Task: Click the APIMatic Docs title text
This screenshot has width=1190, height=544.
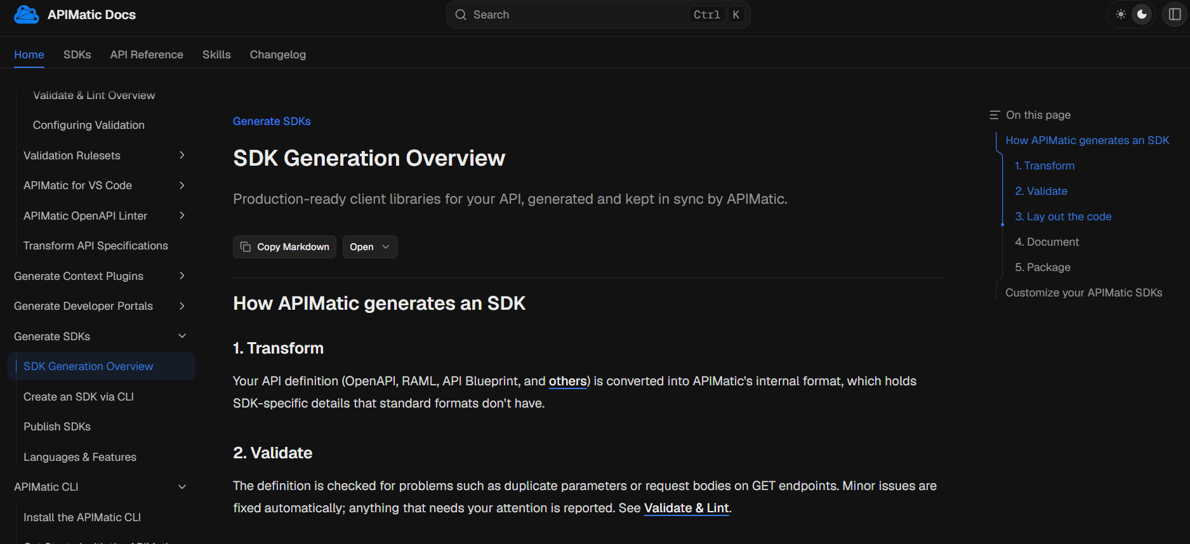Action: click(x=91, y=15)
